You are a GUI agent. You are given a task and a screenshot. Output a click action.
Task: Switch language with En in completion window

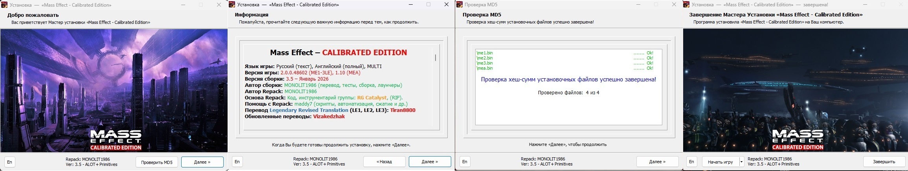point(692,162)
